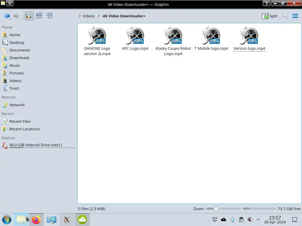Switch to Details view mode
This screenshot has width=302, height=226.
[x=49, y=16]
